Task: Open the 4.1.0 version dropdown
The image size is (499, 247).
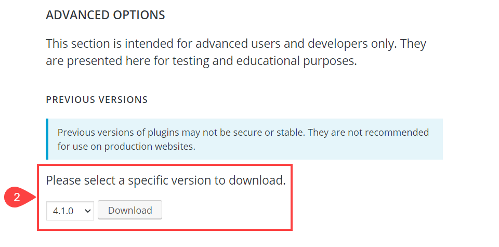Action: coord(70,211)
